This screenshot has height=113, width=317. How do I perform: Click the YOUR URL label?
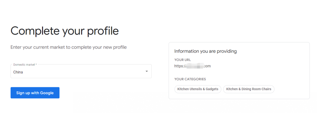pos(183,60)
